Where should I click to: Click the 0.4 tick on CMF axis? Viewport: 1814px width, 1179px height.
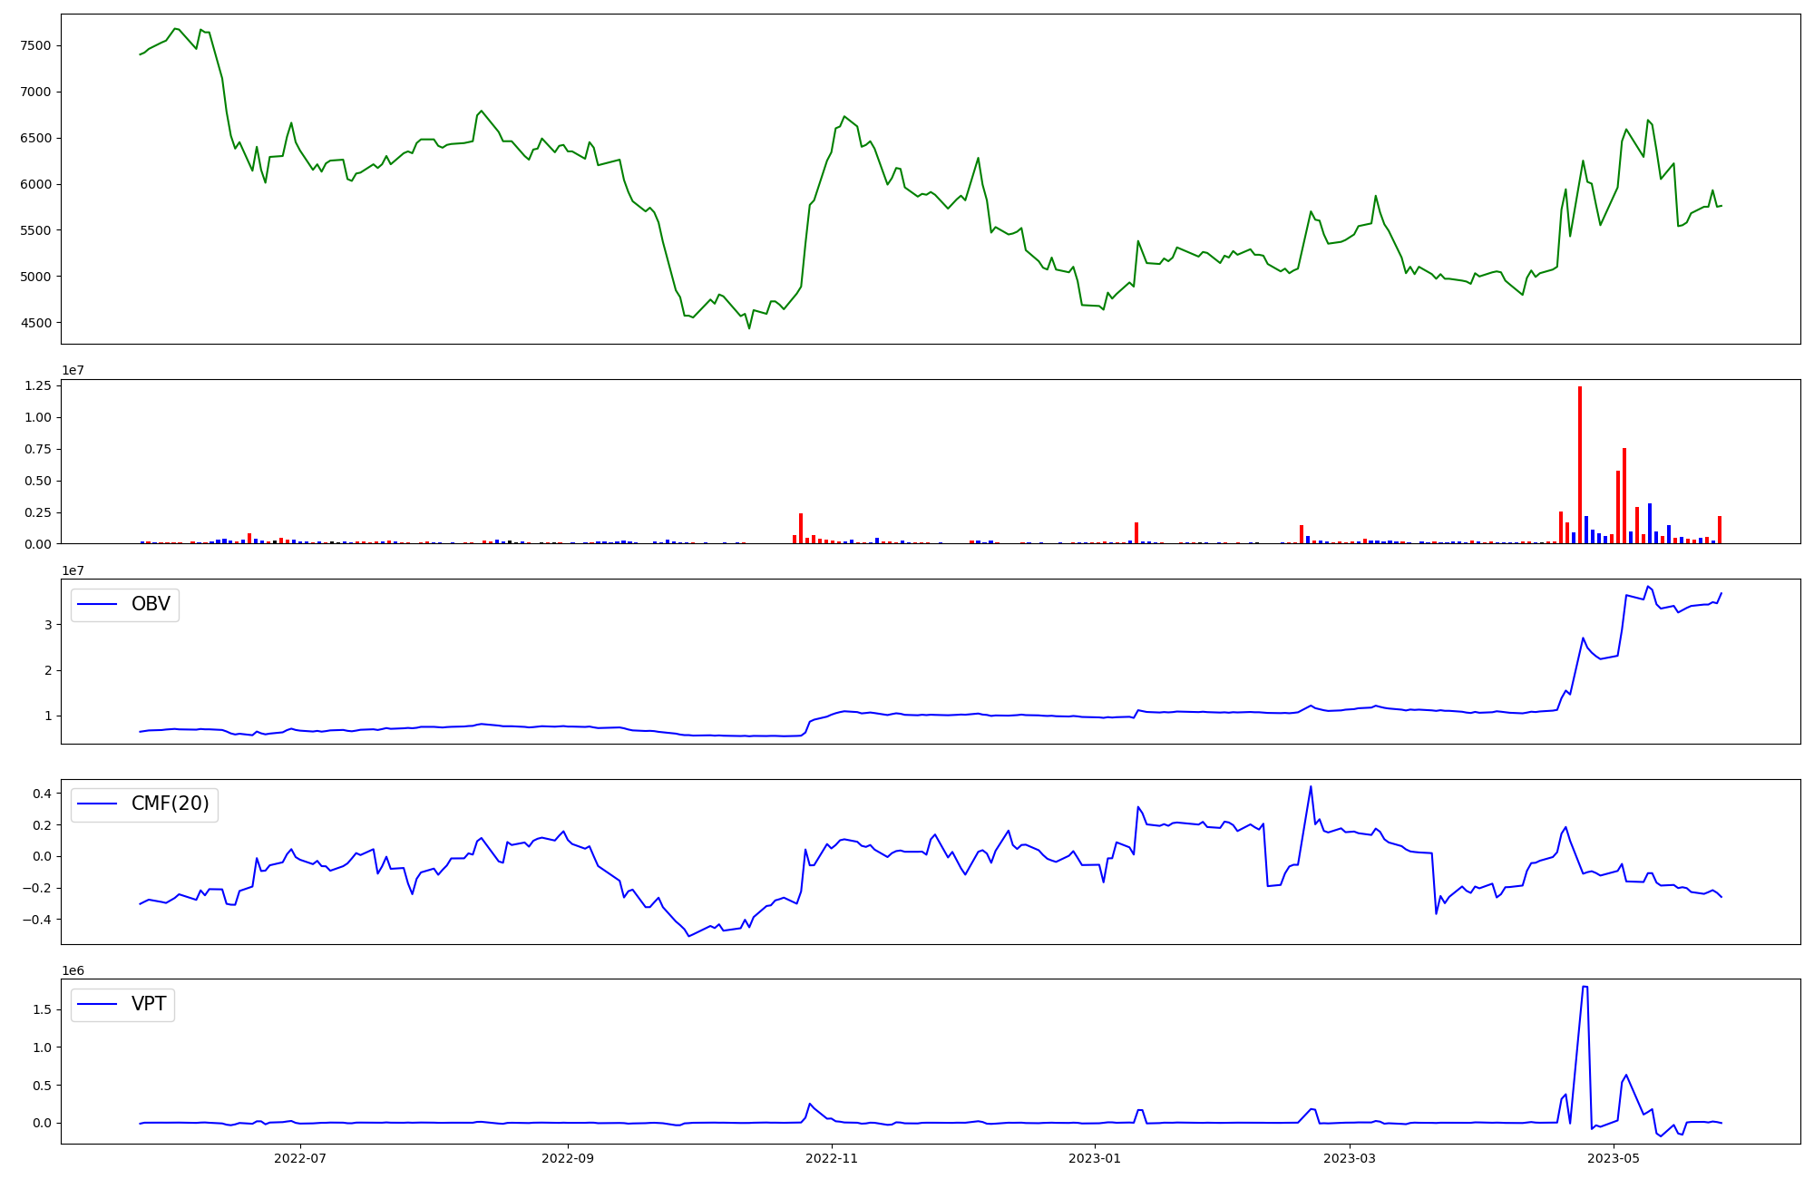44,794
